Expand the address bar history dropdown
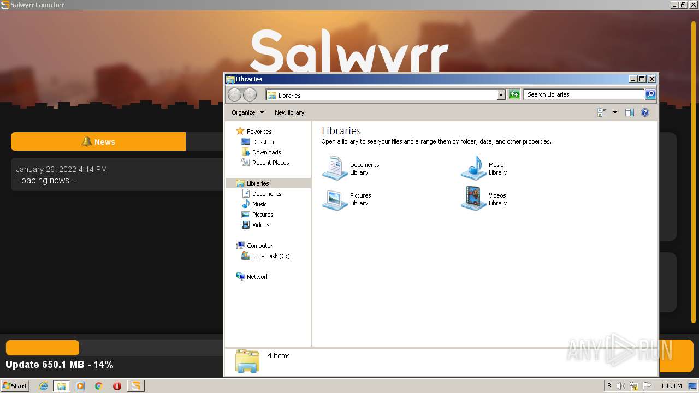 tap(501, 95)
